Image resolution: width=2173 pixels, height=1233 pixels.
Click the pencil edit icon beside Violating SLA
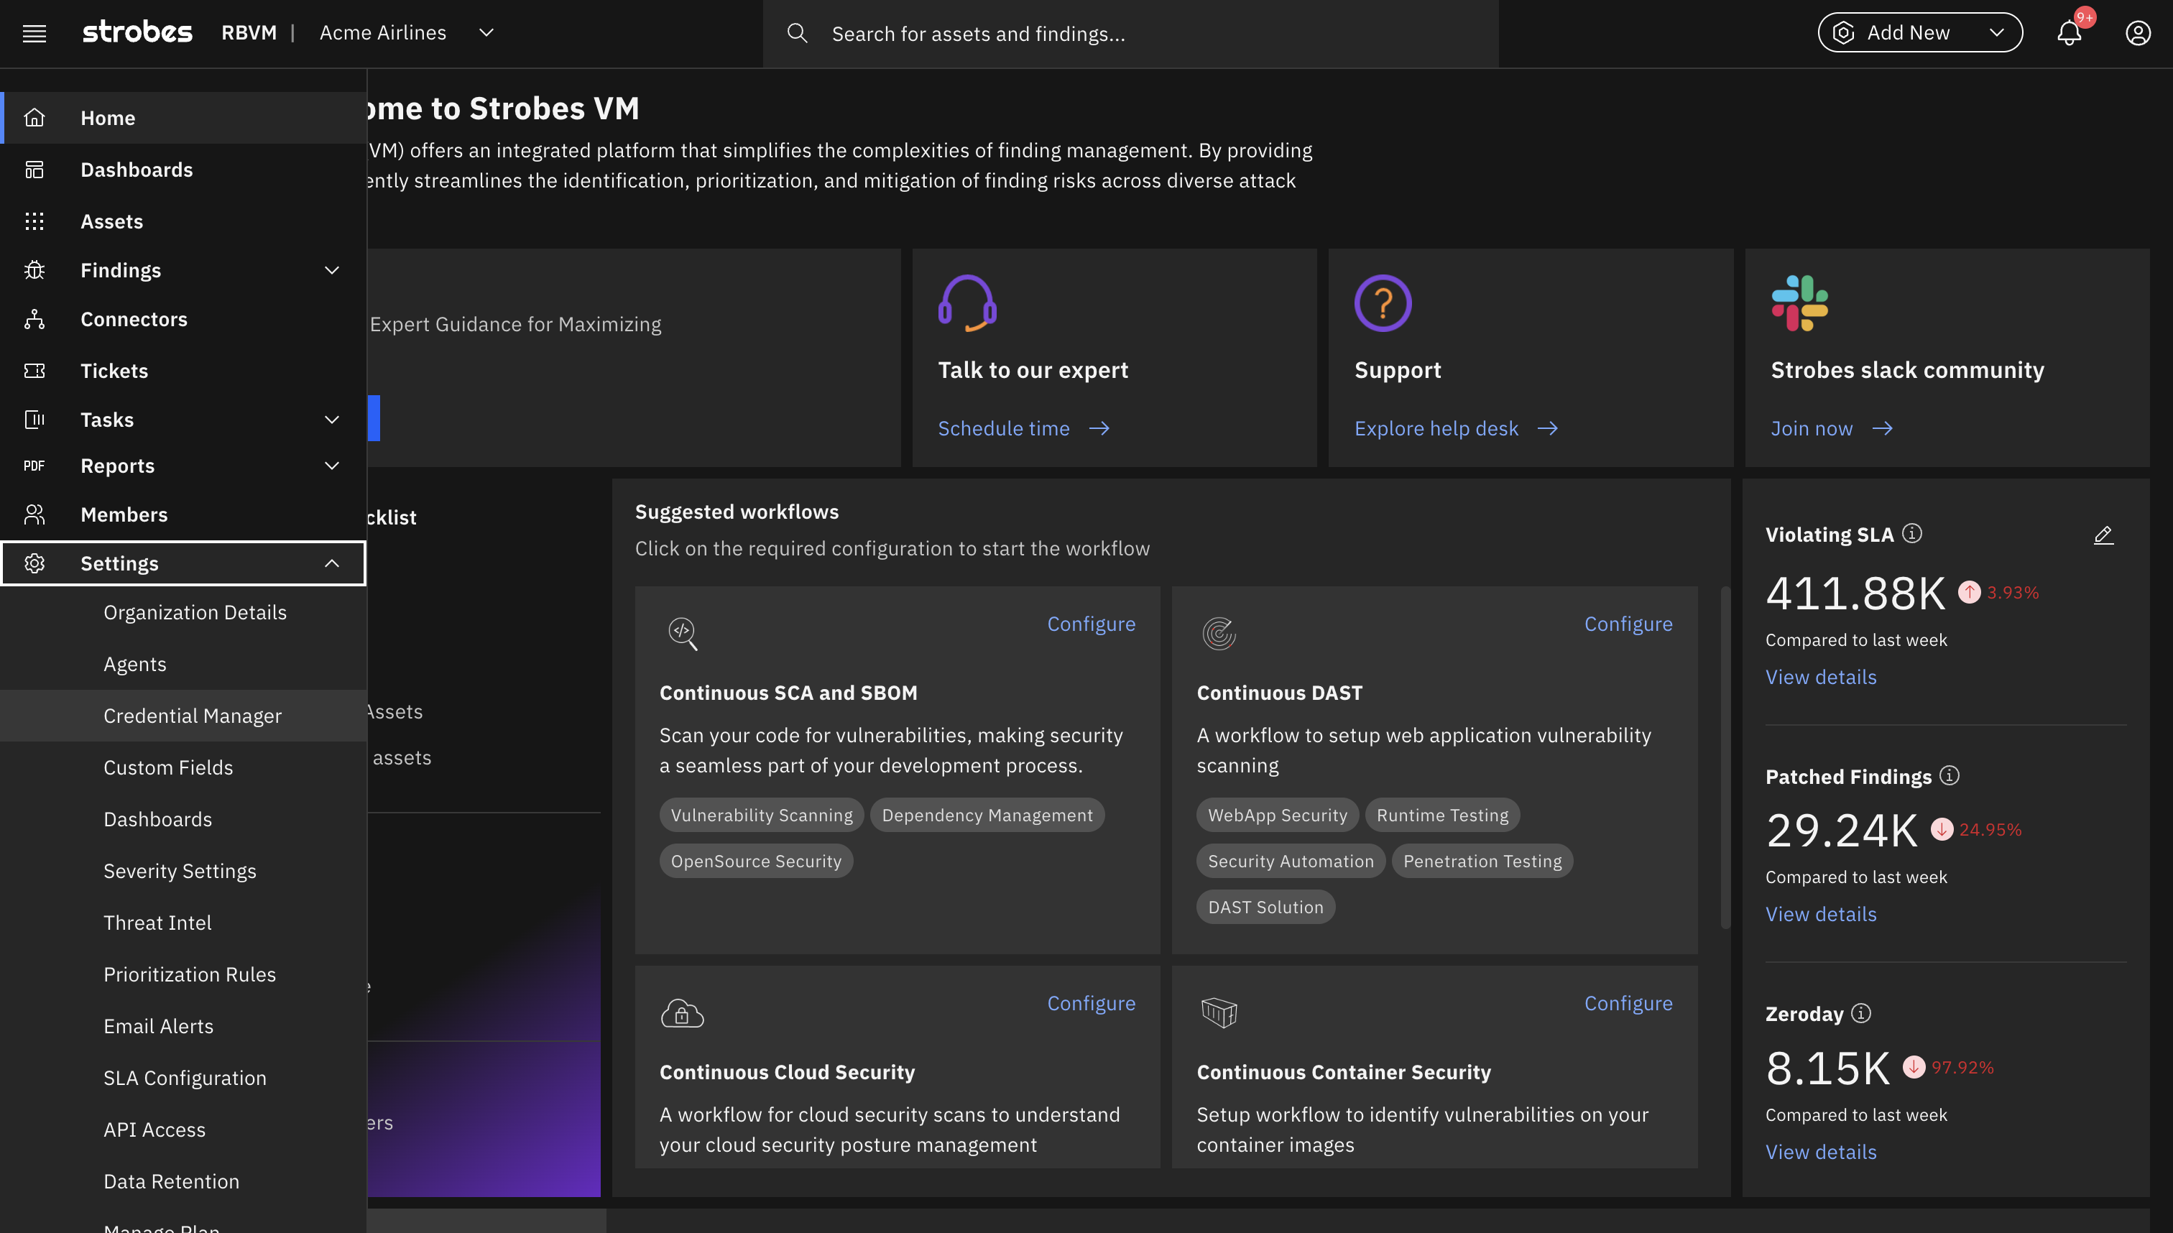pyautogui.click(x=2103, y=535)
